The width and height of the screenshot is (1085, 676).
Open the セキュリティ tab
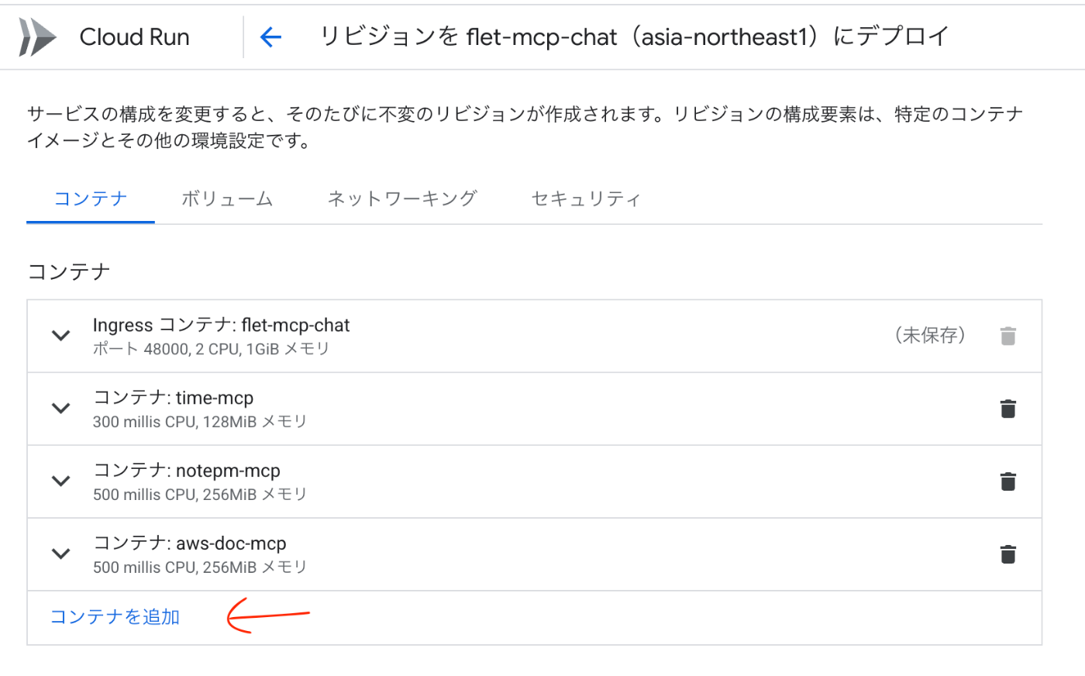[586, 199]
